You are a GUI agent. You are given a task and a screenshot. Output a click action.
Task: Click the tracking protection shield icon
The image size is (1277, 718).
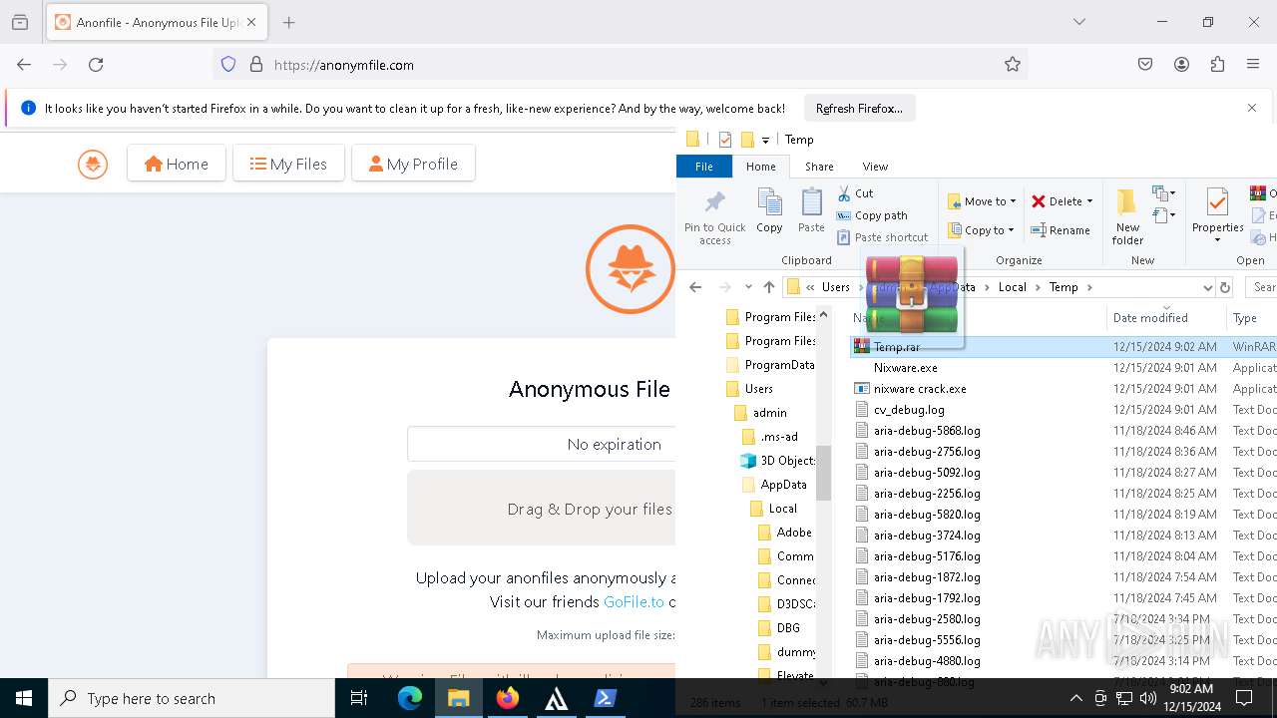click(x=228, y=65)
